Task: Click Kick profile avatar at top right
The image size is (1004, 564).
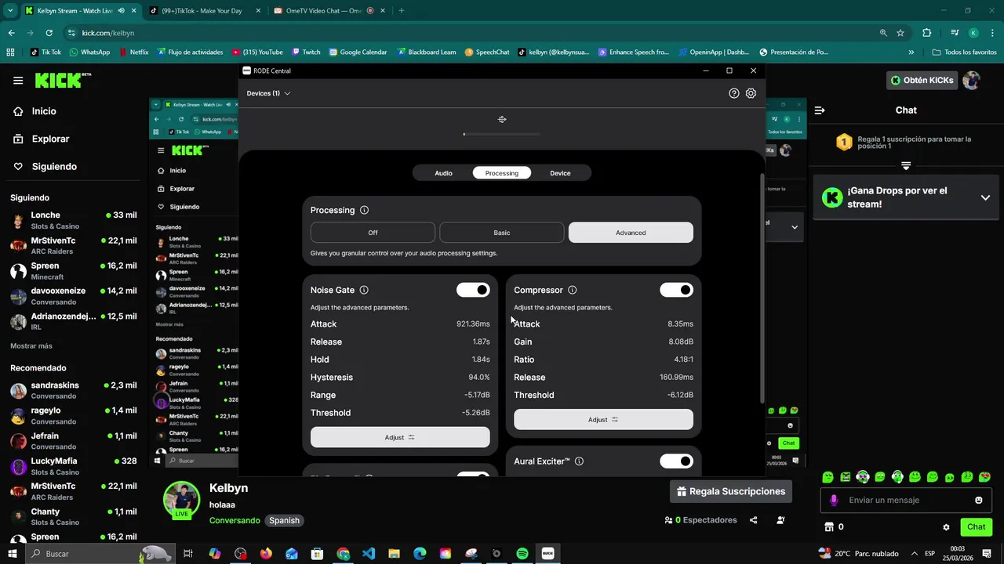Action: tap(972, 80)
